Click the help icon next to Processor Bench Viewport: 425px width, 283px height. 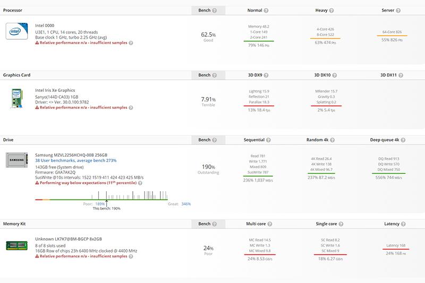tap(215, 10)
